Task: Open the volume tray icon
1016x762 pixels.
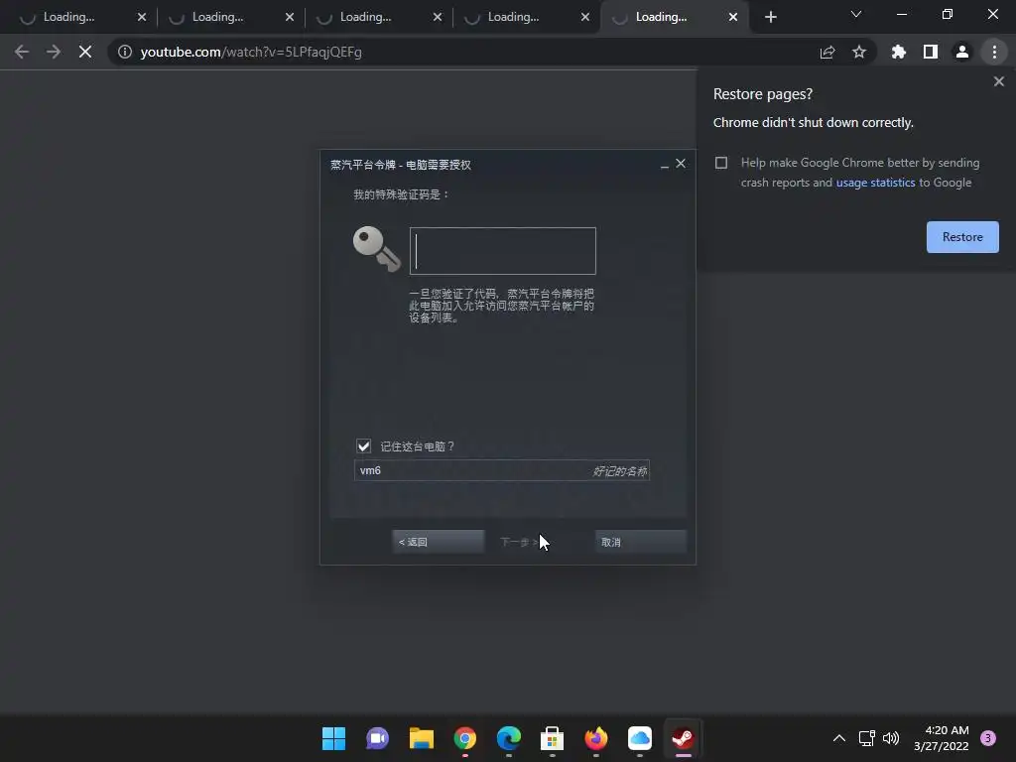Action: [x=891, y=738]
